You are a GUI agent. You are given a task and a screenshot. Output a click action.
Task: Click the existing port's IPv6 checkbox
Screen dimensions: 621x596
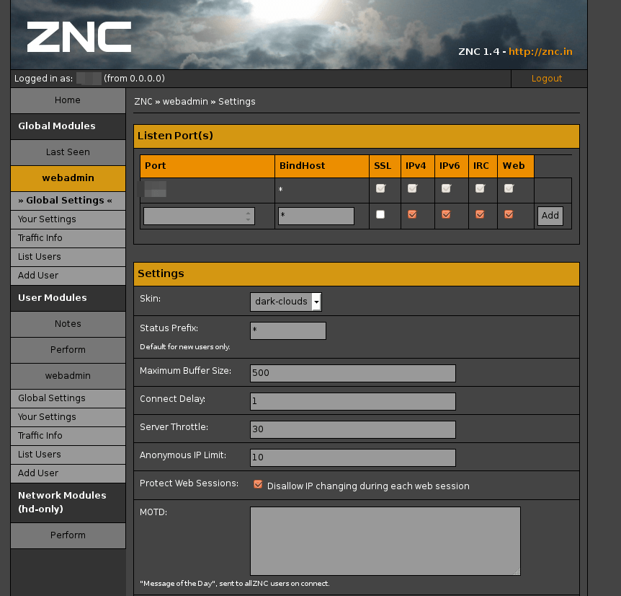tap(447, 188)
